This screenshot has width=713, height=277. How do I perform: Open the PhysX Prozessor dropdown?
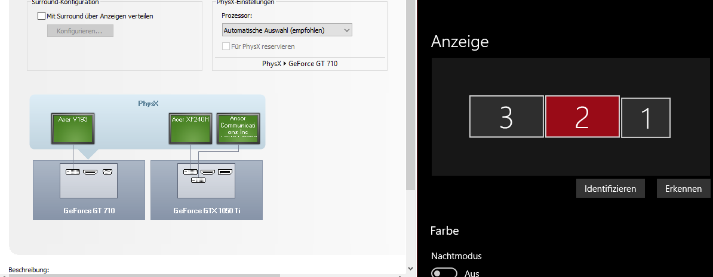tap(287, 30)
